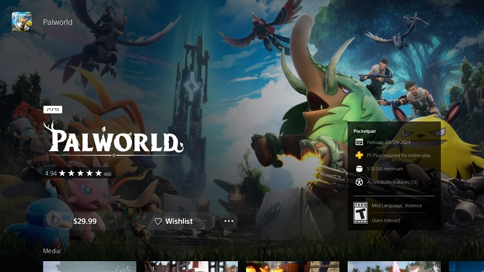Buy the game for $29.99

85,221
